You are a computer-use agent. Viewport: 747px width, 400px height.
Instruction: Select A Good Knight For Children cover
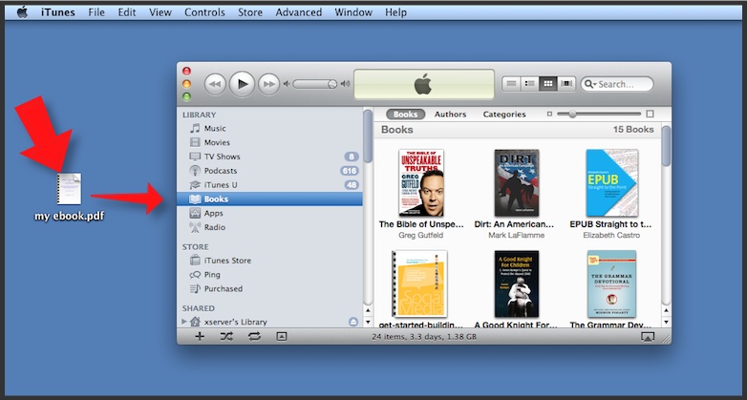pyautogui.click(x=517, y=284)
